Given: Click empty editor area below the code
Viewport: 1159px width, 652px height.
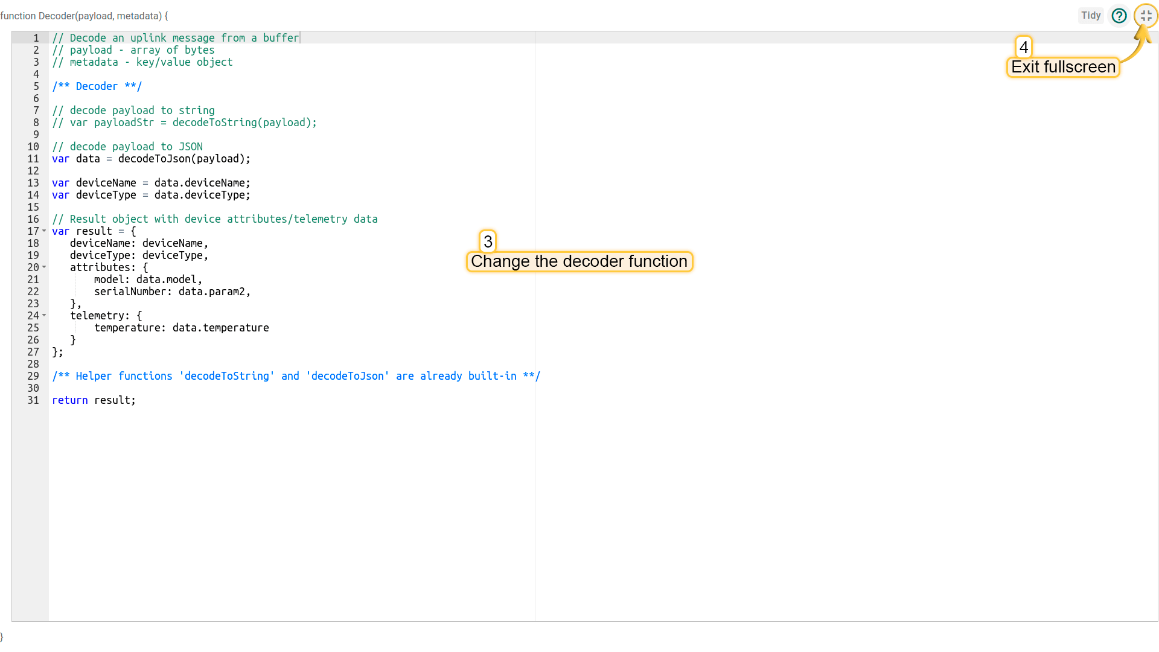Looking at the screenshot, I should click(x=290, y=513).
